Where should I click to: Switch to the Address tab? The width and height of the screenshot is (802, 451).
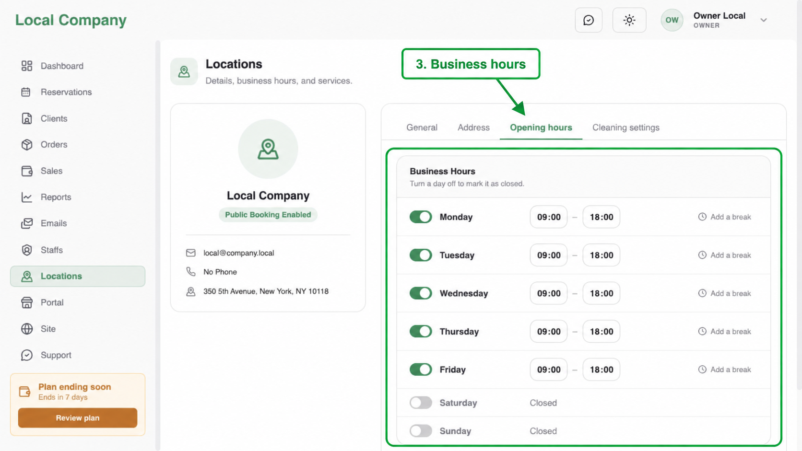473,127
